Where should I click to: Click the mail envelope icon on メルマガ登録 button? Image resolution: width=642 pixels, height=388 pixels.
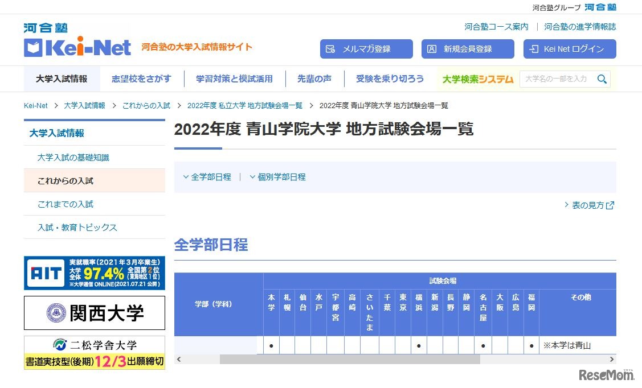(330, 49)
